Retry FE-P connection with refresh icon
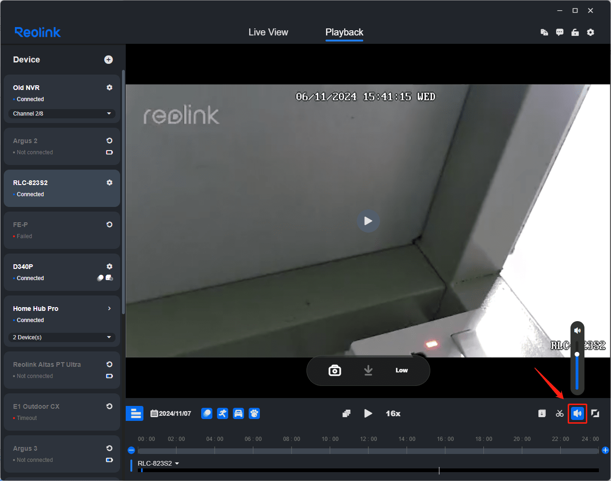 109,224
